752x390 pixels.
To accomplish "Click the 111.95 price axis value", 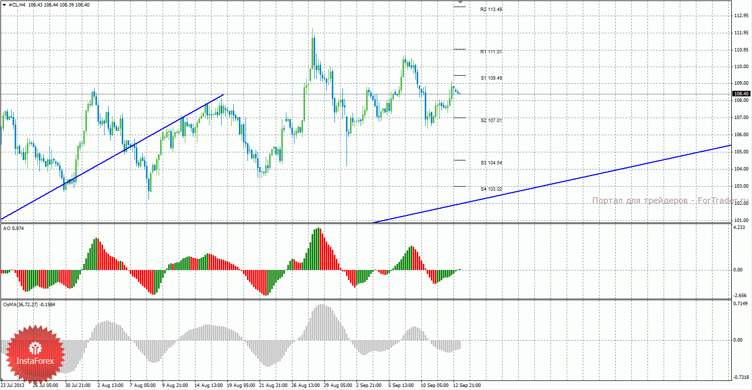I will [x=741, y=33].
